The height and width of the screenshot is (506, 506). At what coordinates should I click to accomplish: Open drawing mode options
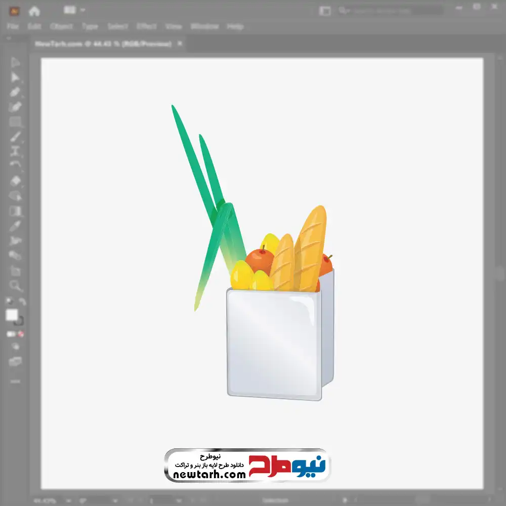coord(15,346)
